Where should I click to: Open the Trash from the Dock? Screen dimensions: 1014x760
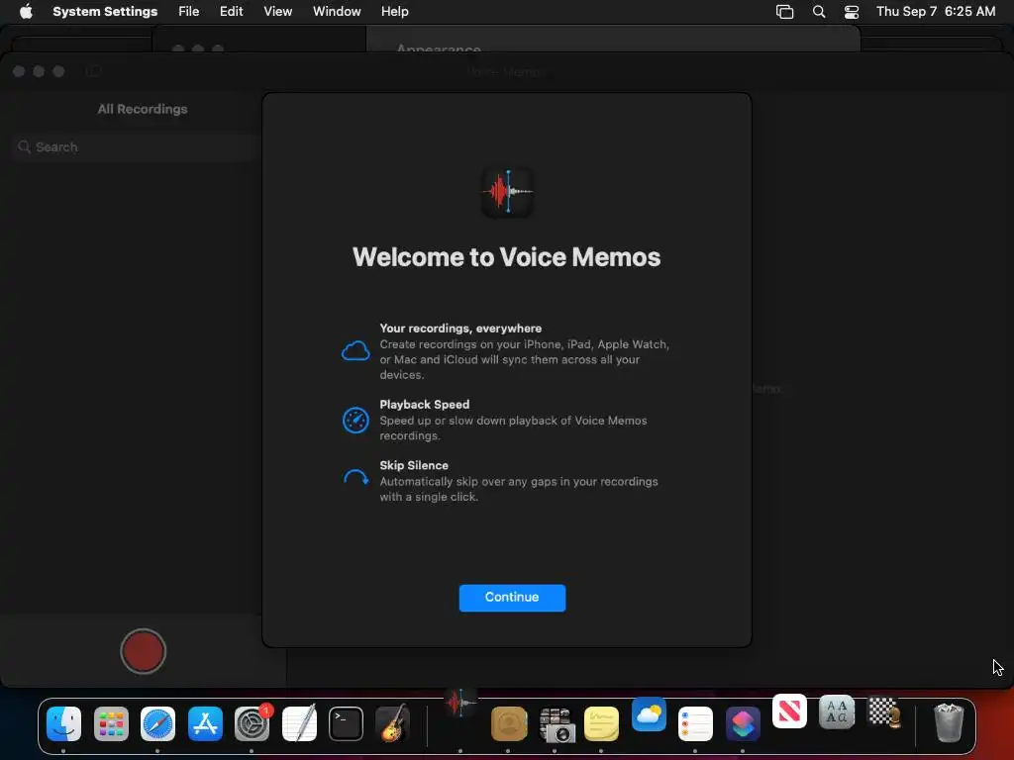(949, 722)
